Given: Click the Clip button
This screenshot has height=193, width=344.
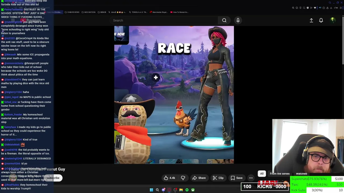Looking at the screenshot, I should click(218, 178).
